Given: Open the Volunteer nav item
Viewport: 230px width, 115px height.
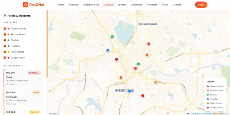Looking at the screenshot, I should pyautogui.click(x=152, y=5).
